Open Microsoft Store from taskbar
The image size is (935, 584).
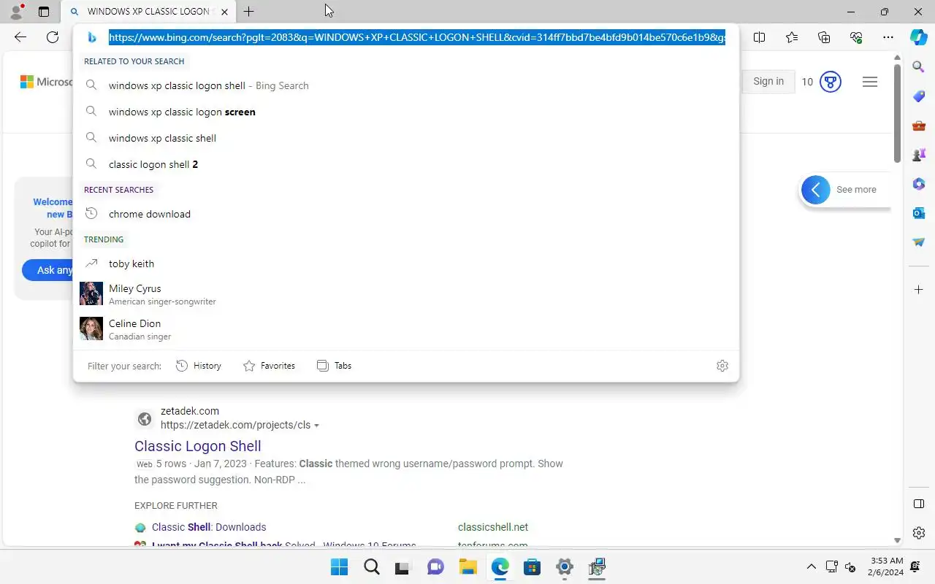click(532, 567)
